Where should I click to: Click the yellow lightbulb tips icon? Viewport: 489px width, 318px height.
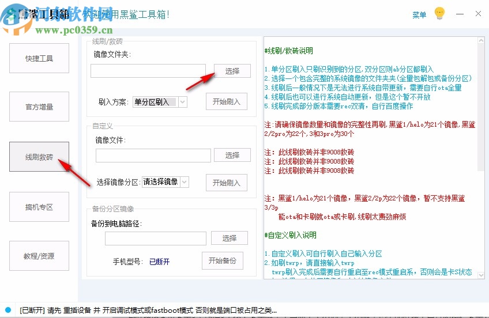(439, 13)
